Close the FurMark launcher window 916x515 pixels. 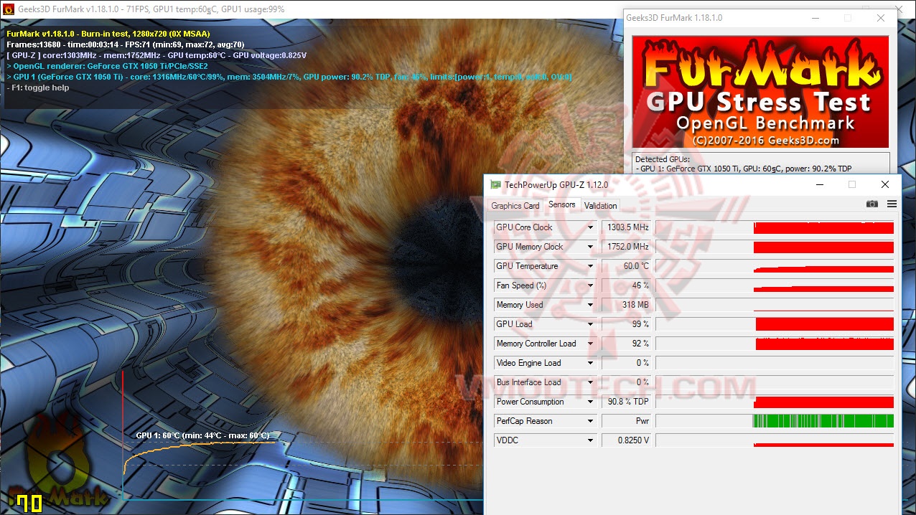click(x=881, y=18)
